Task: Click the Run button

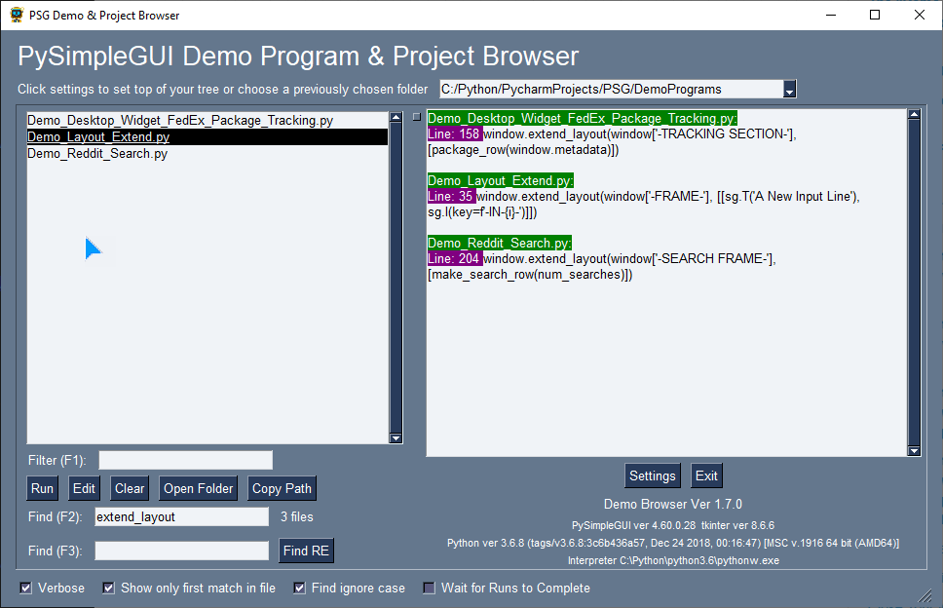Action: pyautogui.click(x=42, y=488)
